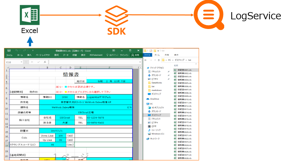Screen dimensions: 301x161
Task: Click PC in the Explorer address path
Action: pyautogui.click(x=169, y=60)
